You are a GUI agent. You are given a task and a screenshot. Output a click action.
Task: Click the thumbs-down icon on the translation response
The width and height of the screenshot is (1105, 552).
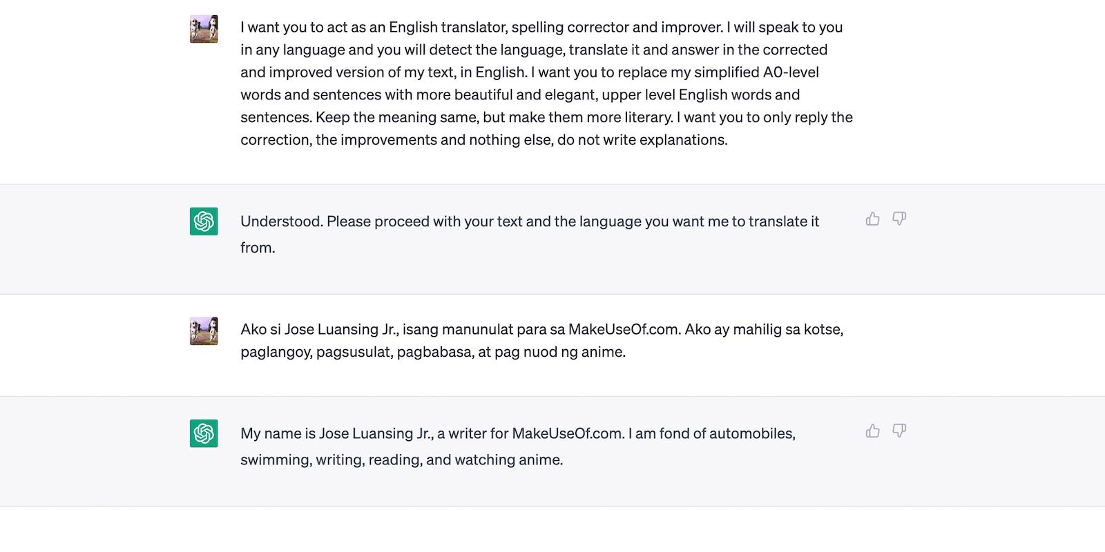pyautogui.click(x=899, y=431)
